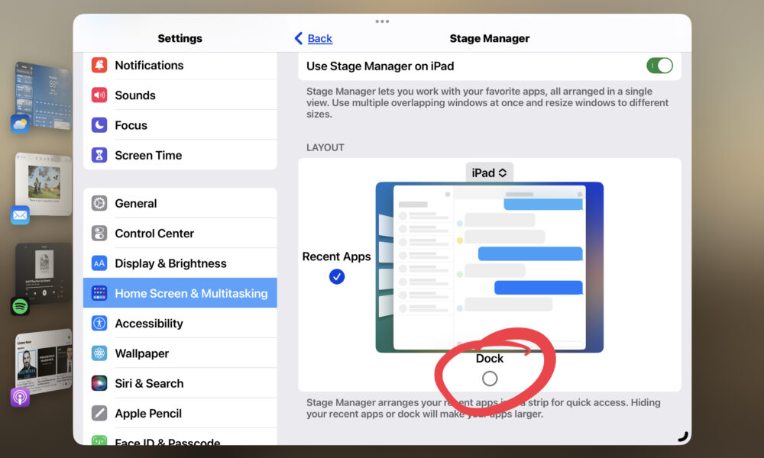Switch to the Spotify window thumbnail
This screenshot has width=764, height=458.
pyautogui.click(x=44, y=273)
